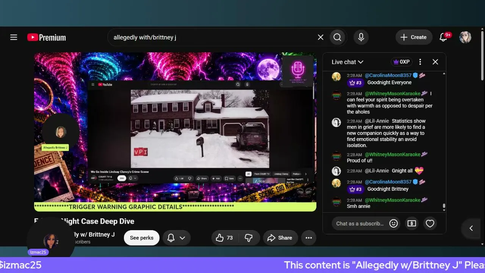Send a heart reaction in chat
The image size is (485, 273).
click(x=430, y=223)
